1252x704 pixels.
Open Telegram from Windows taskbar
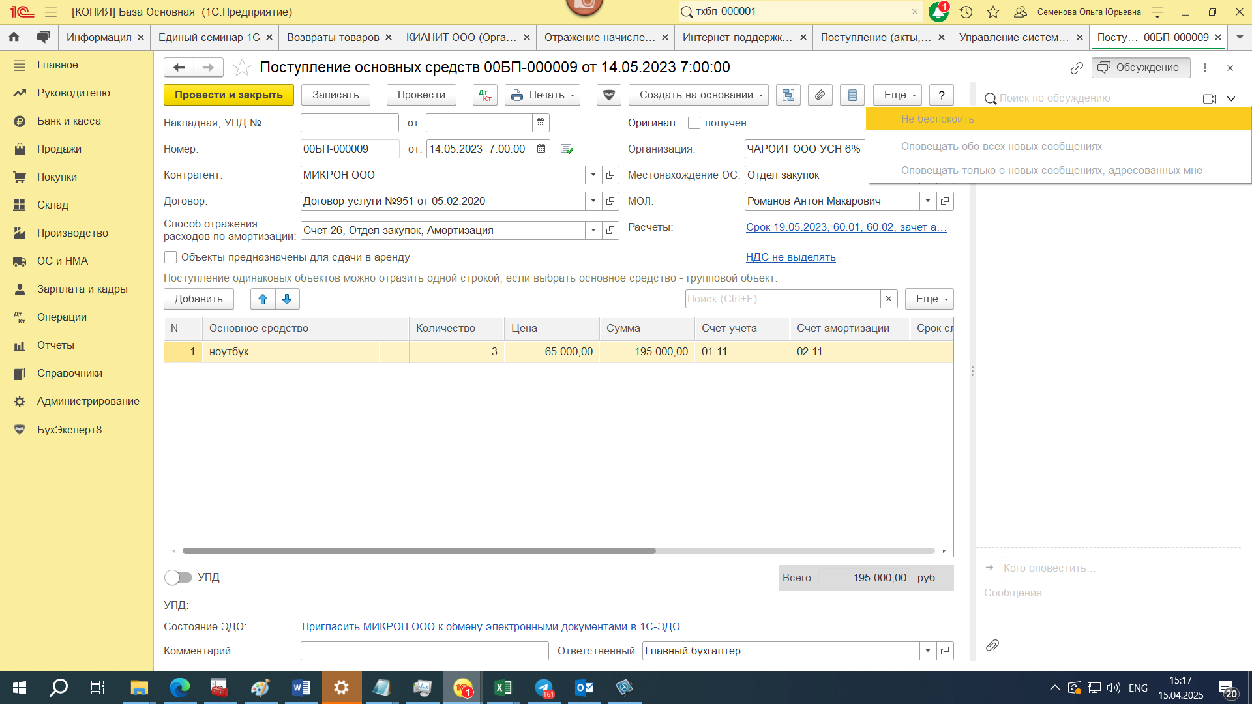point(544,688)
